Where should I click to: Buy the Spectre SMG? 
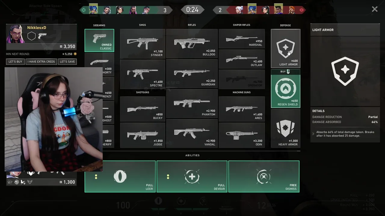pos(143,74)
